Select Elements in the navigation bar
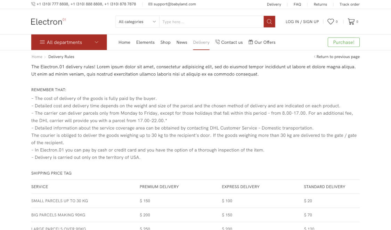 tap(145, 42)
